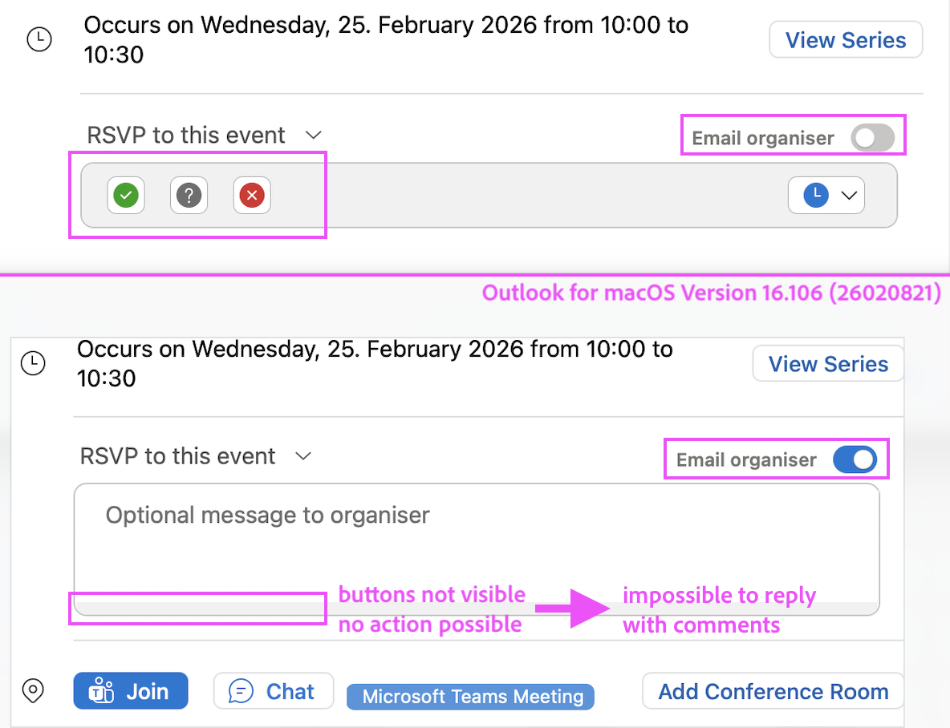Image resolution: width=950 pixels, height=728 pixels.
Task: Click the location pin icon near the Join button
Action: 33,690
